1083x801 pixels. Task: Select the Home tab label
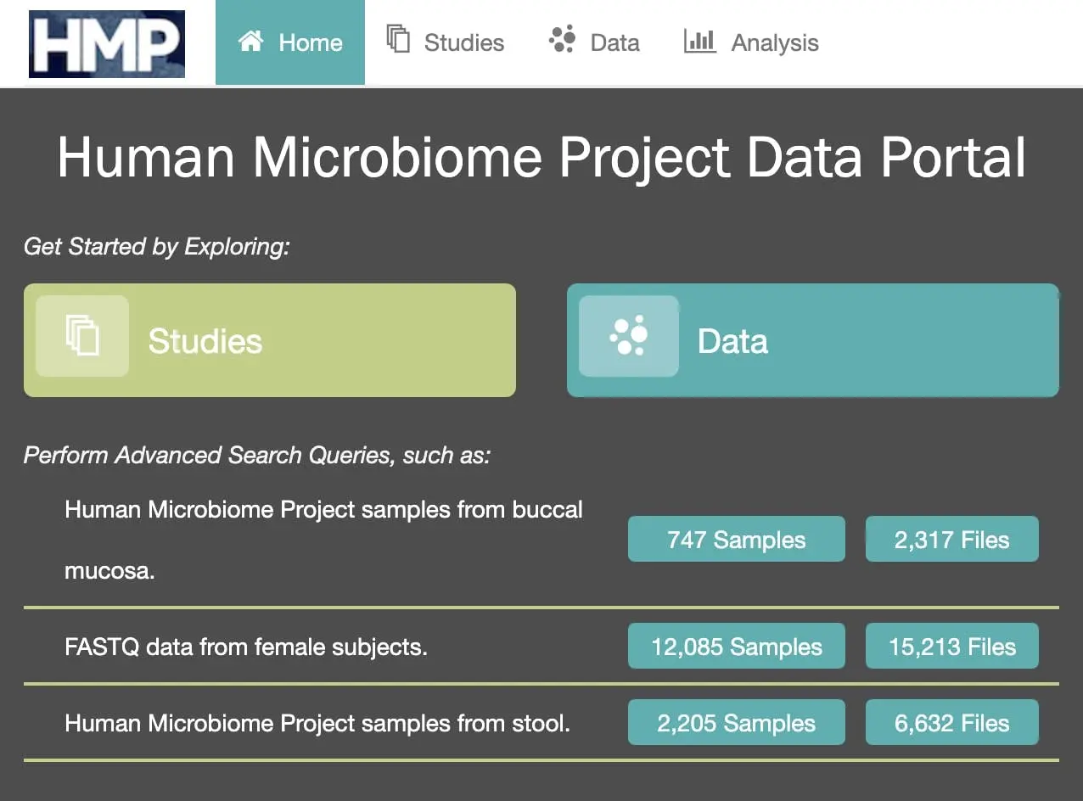pos(311,42)
